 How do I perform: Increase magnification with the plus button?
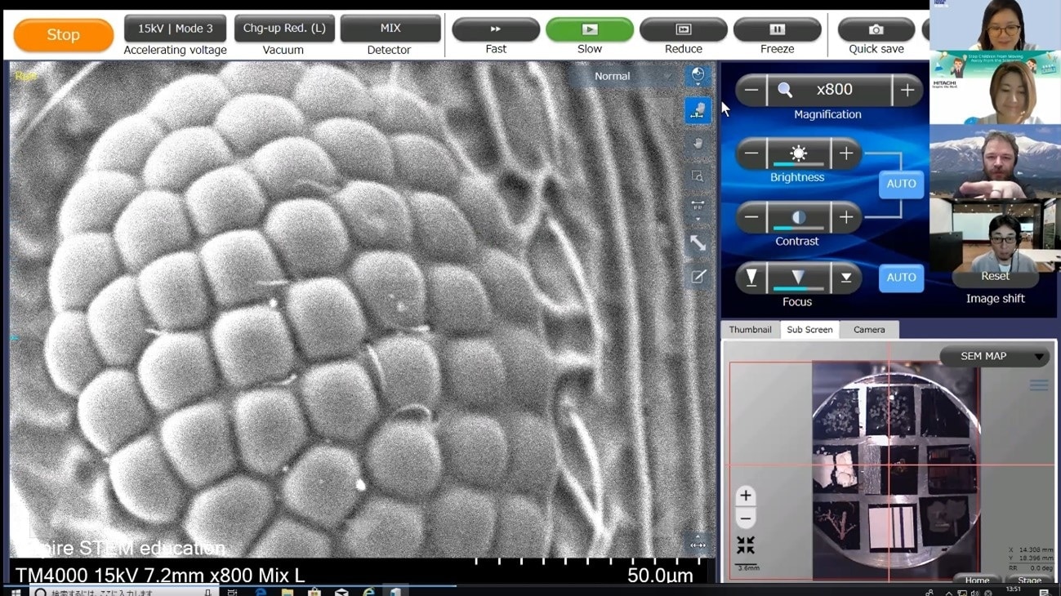pyautogui.click(x=907, y=91)
